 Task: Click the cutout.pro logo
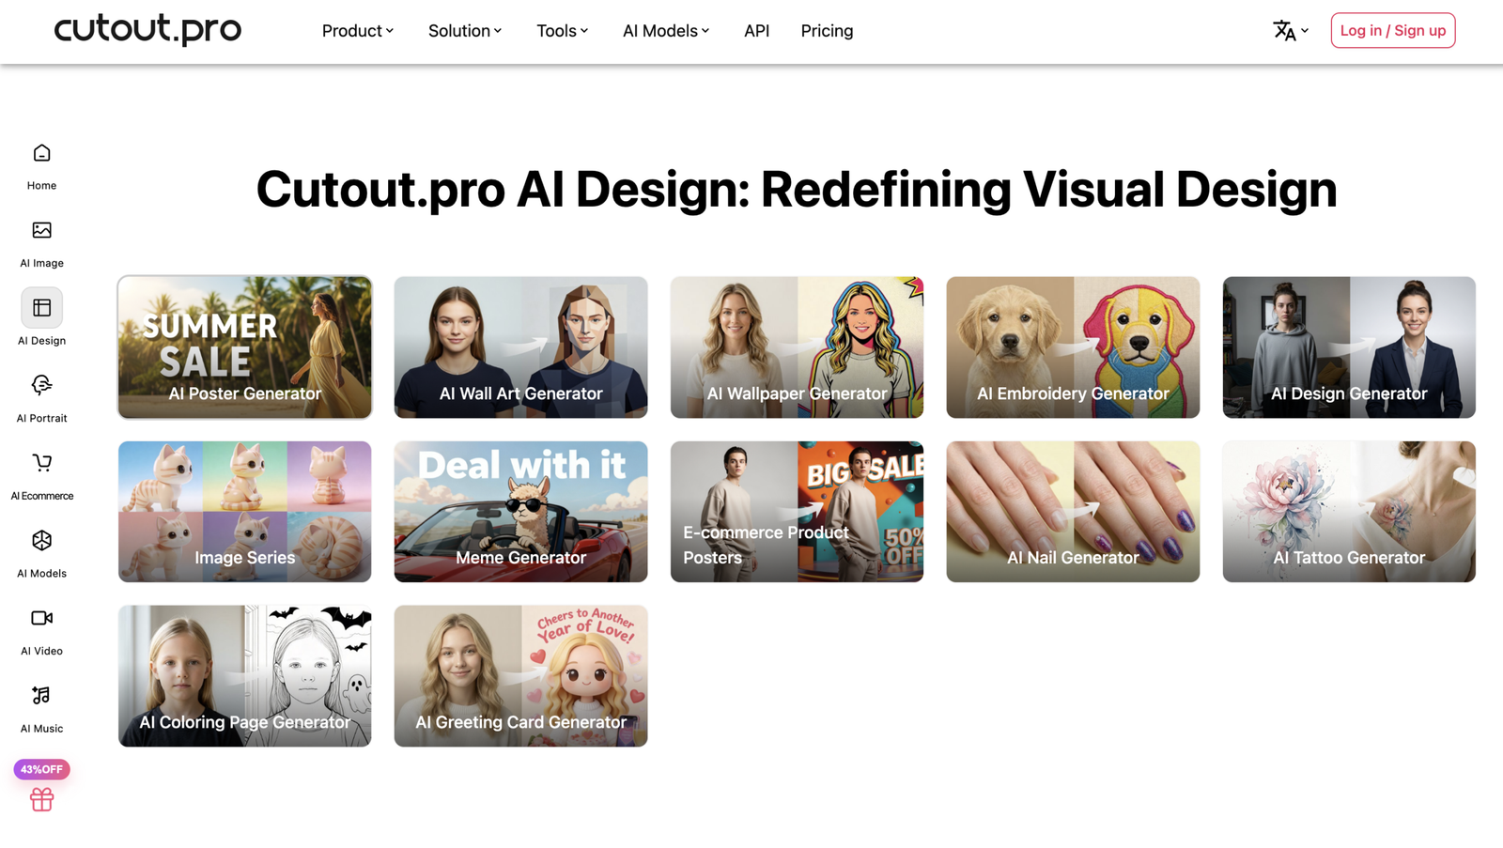(x=147, y=29)
